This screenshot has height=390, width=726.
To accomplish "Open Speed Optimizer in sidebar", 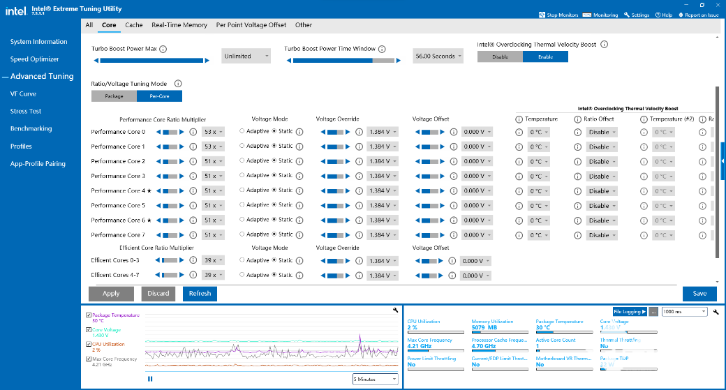I will pos(35,59).
